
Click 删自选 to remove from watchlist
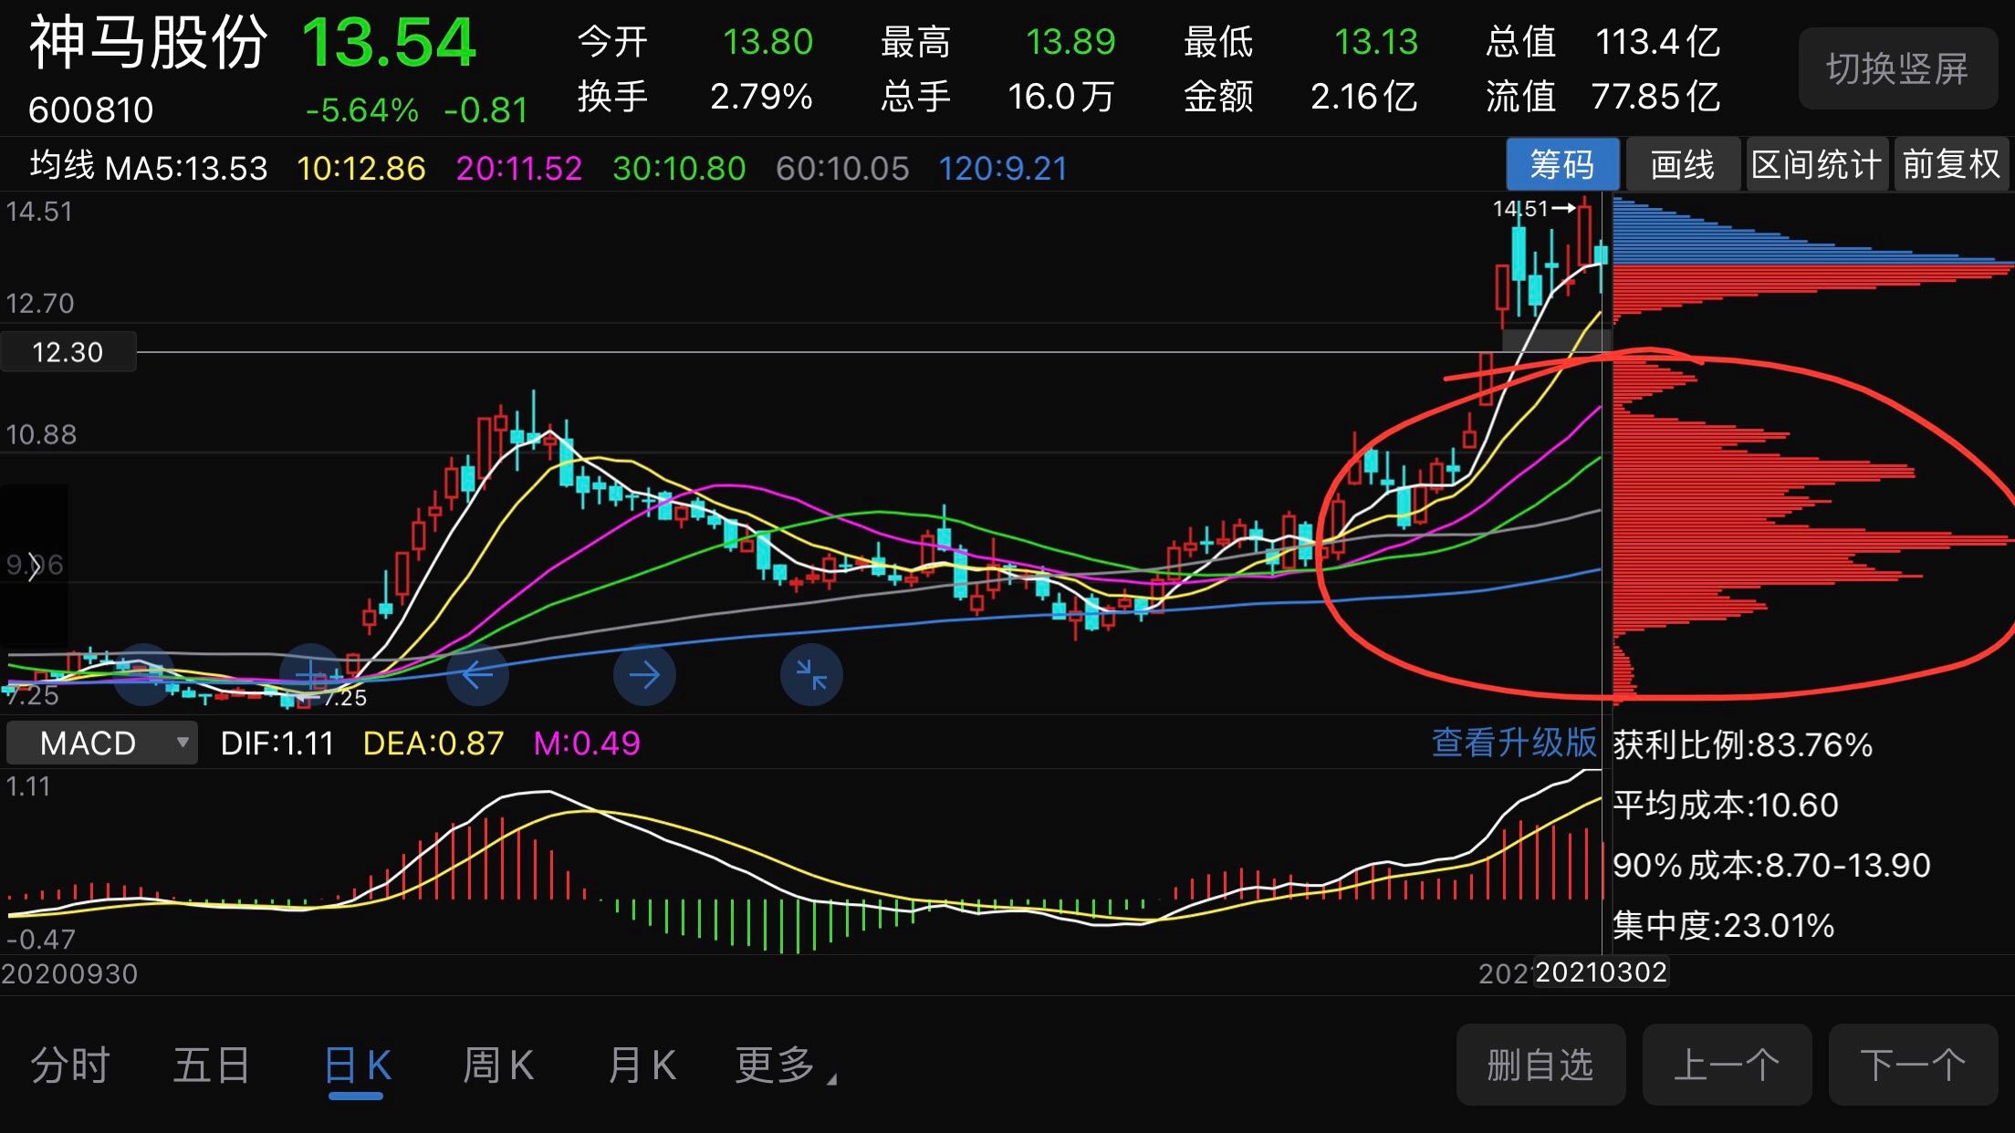pos(1540,1065)
